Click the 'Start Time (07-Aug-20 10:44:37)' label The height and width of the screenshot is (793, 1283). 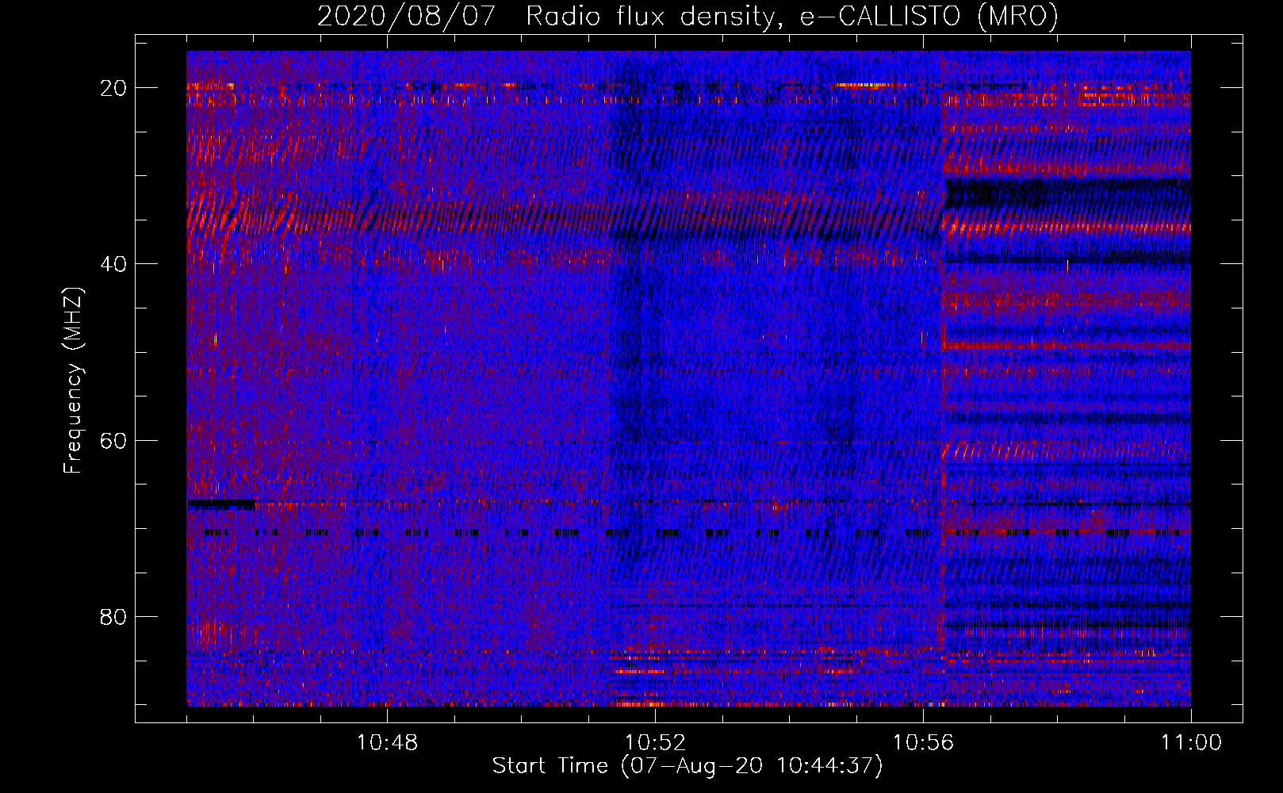[x=687, y=766]
